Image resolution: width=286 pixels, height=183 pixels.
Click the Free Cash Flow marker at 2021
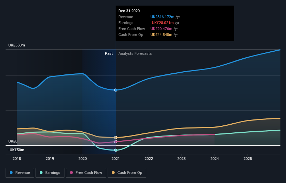116,142
